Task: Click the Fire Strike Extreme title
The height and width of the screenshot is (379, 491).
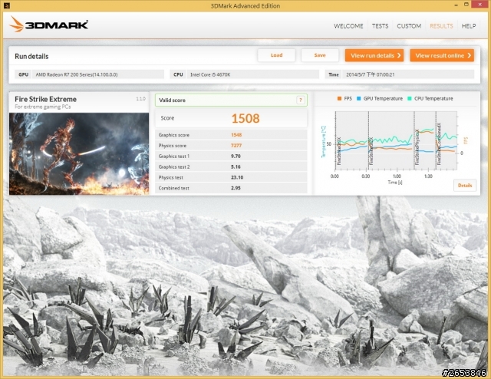Action: point(46,99)
